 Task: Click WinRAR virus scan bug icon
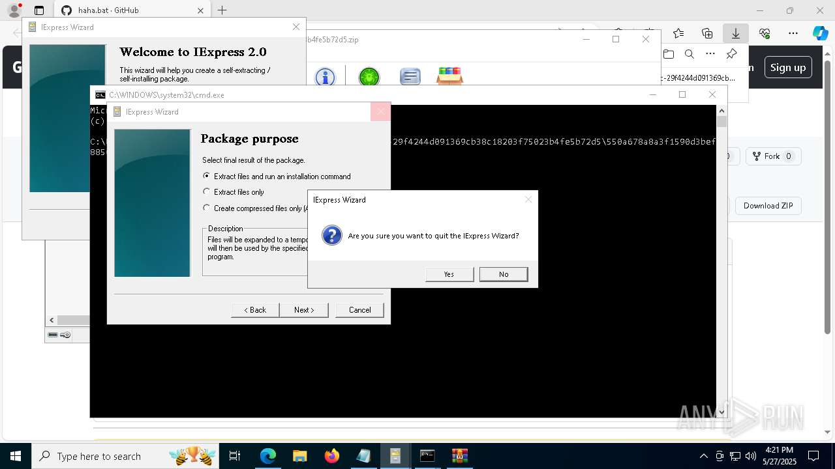[x=369, y=77]
